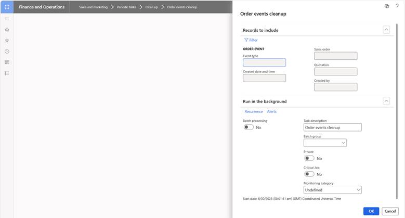Open the app launcher waffle icon
405x218 pixels.
coord(7,7)
